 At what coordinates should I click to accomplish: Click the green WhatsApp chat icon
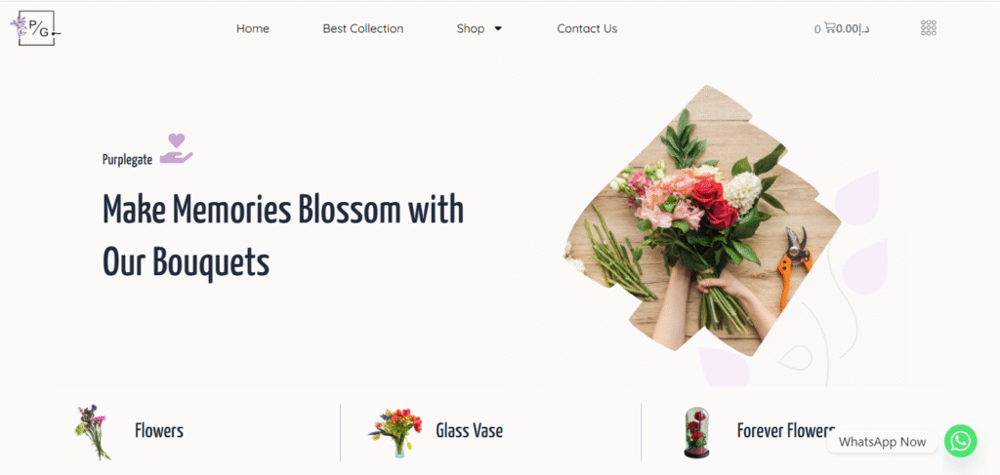(x=961, y=441)
